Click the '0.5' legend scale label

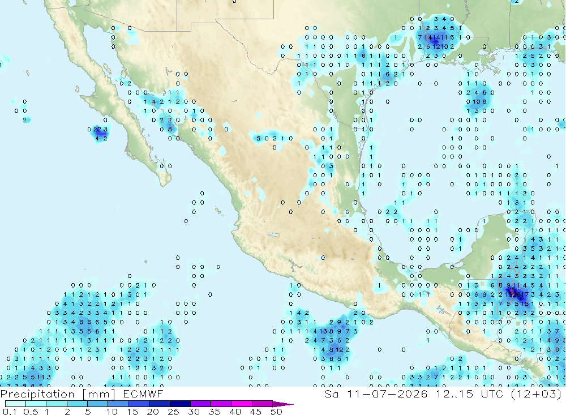pos(31,412)
